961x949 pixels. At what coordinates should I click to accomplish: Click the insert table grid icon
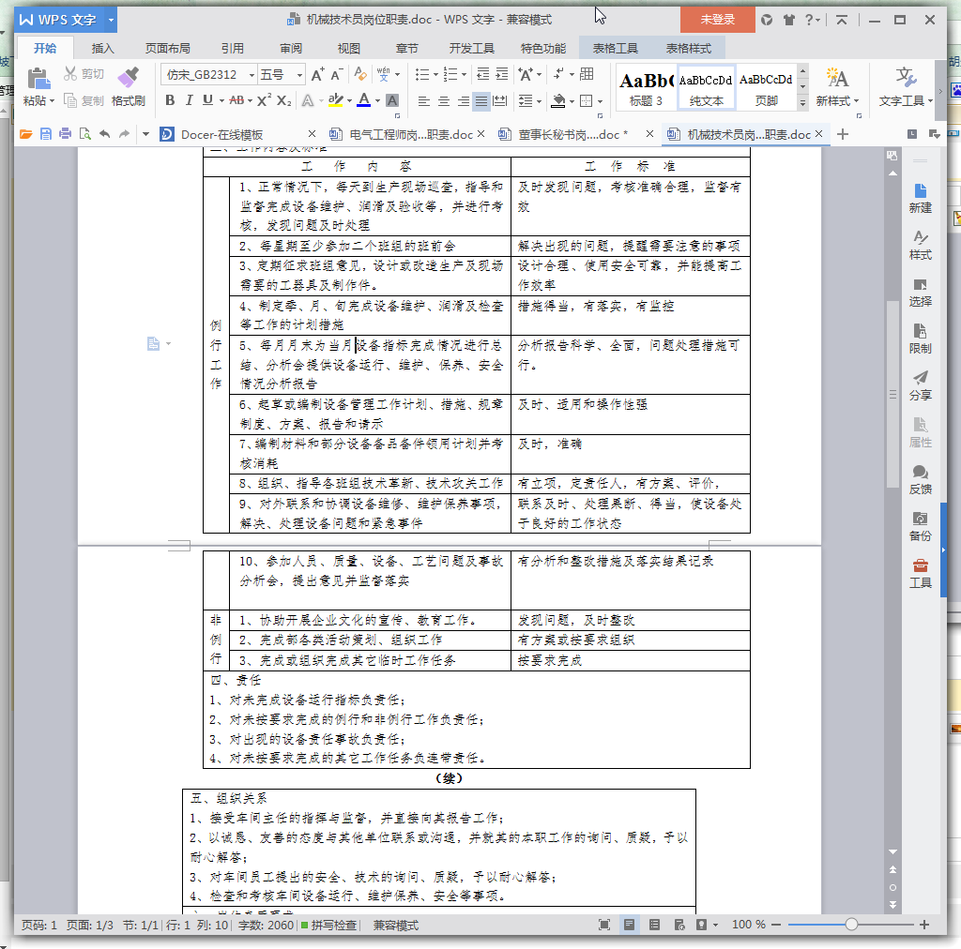point(587,74)
